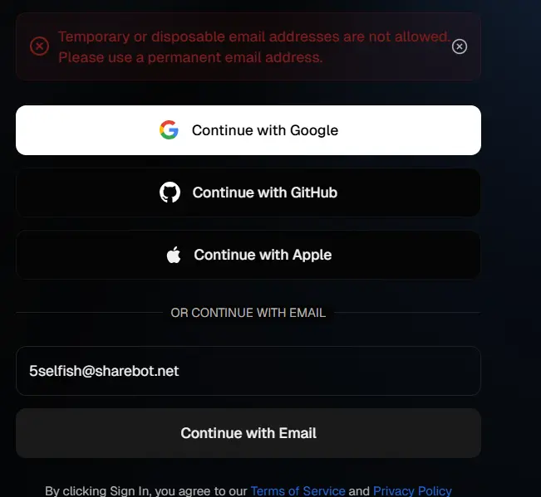Place cursor in 5selfish@sharebot.net text
The height and width of the screenshot is (497, 541).
click(104, 371)
